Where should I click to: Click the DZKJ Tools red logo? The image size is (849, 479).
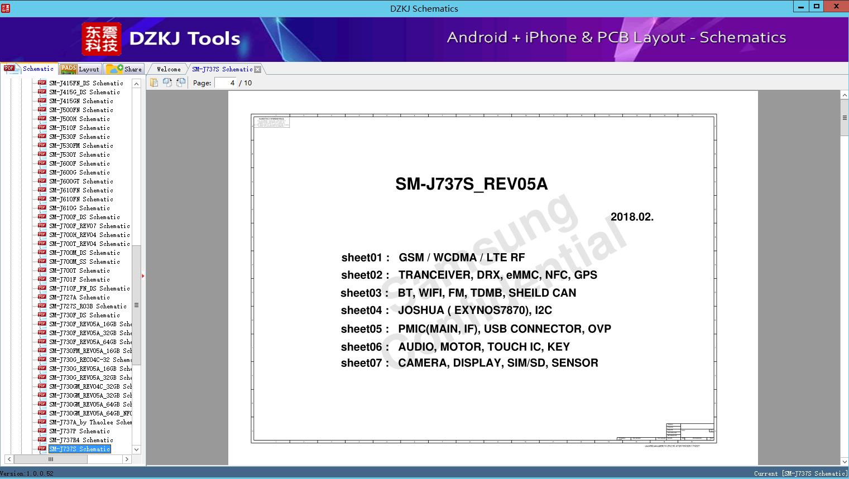[x=101, y=39]
